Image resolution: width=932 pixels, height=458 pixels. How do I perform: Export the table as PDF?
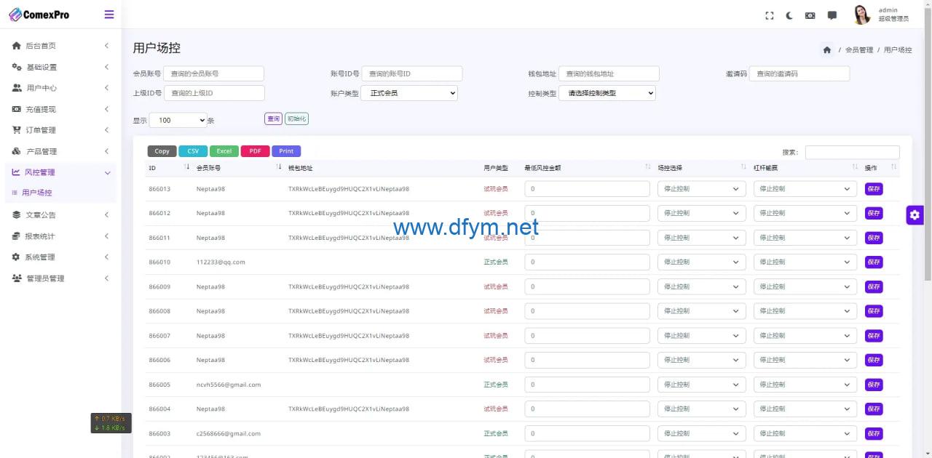[255, 151]
